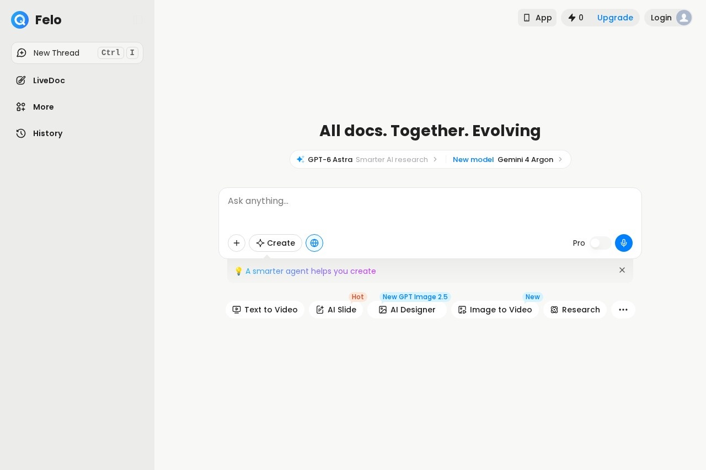Select AI Designer tool
706x470 pixels.
point(407,310)
